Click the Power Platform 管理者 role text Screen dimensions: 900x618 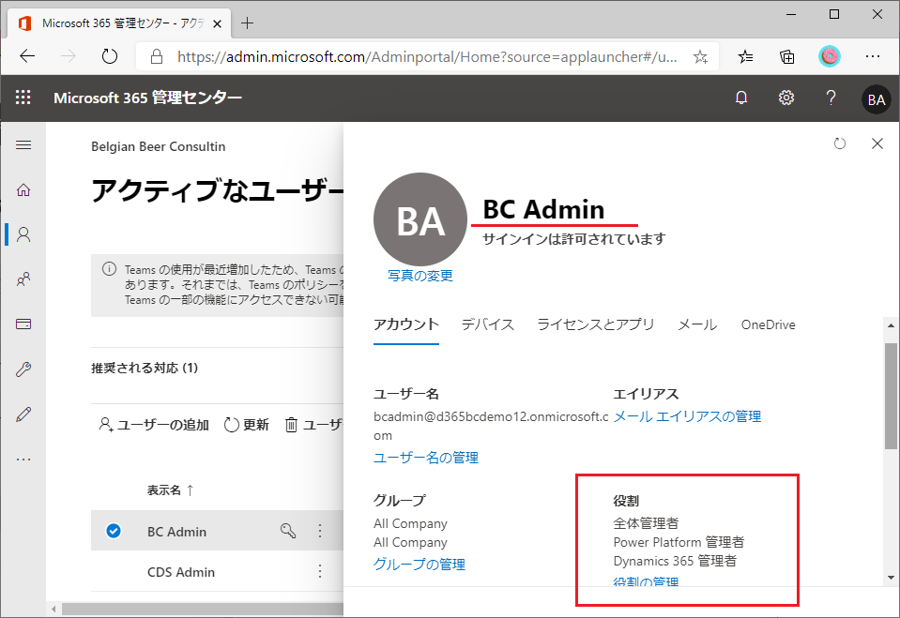(679, 542)
